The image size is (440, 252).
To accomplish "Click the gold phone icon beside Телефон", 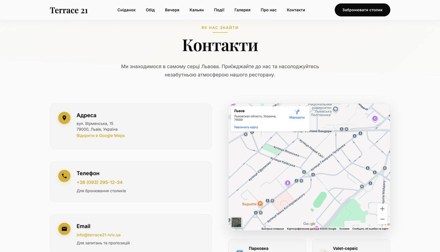I will pos(64,176).
